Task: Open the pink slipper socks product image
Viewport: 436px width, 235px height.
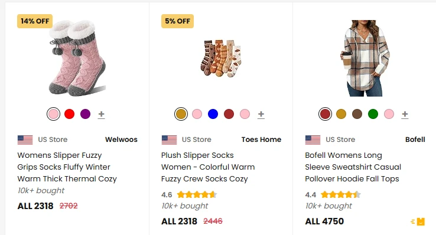Action: tap(77, 58)
